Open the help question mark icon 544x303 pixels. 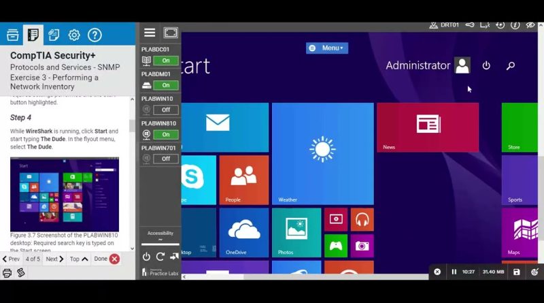coord(95,35)
